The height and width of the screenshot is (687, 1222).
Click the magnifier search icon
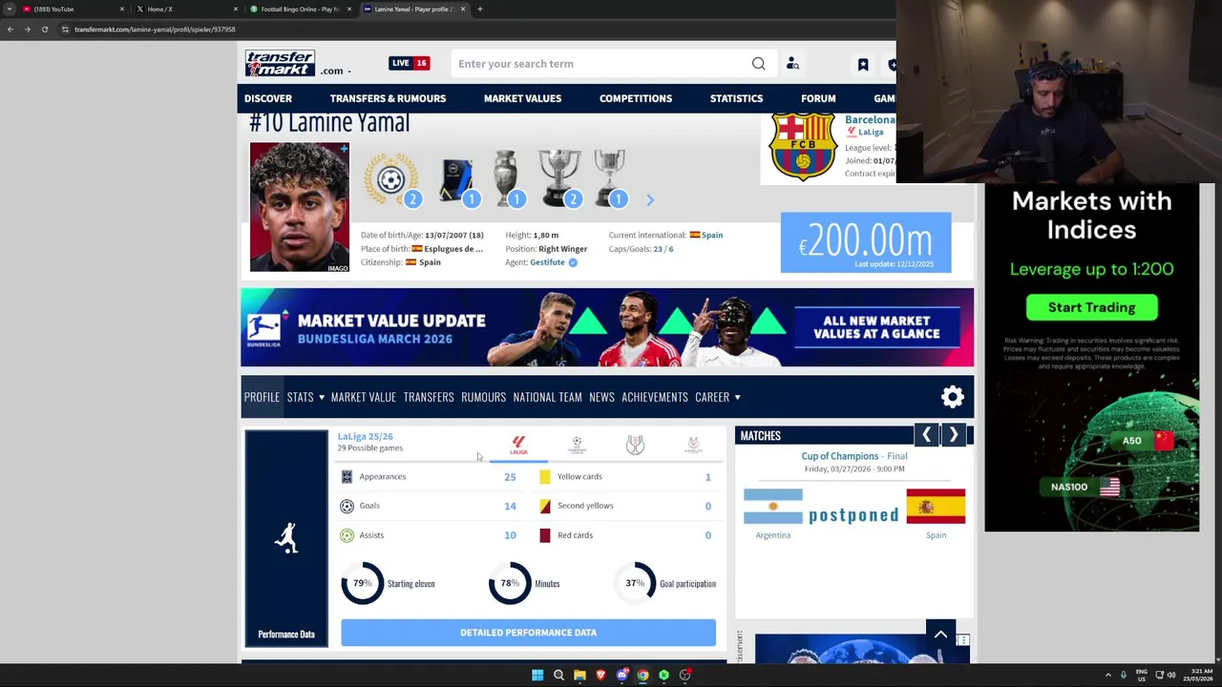pyautogui.click(x=758, y=64)
